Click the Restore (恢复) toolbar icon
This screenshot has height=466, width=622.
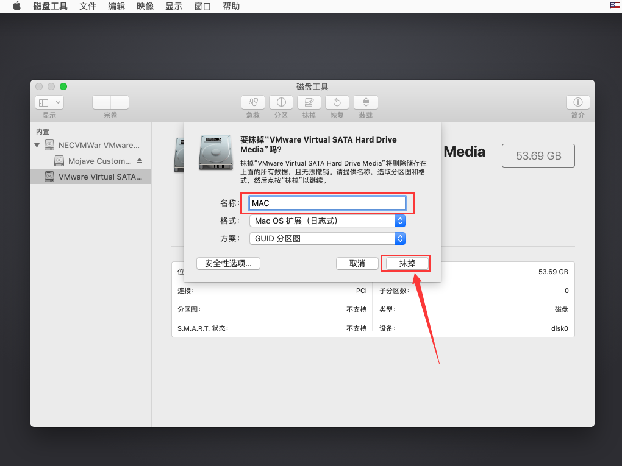tap(337, 102)
